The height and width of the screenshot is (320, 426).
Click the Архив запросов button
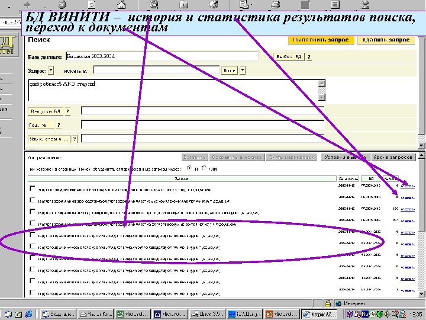coord(393,157)
